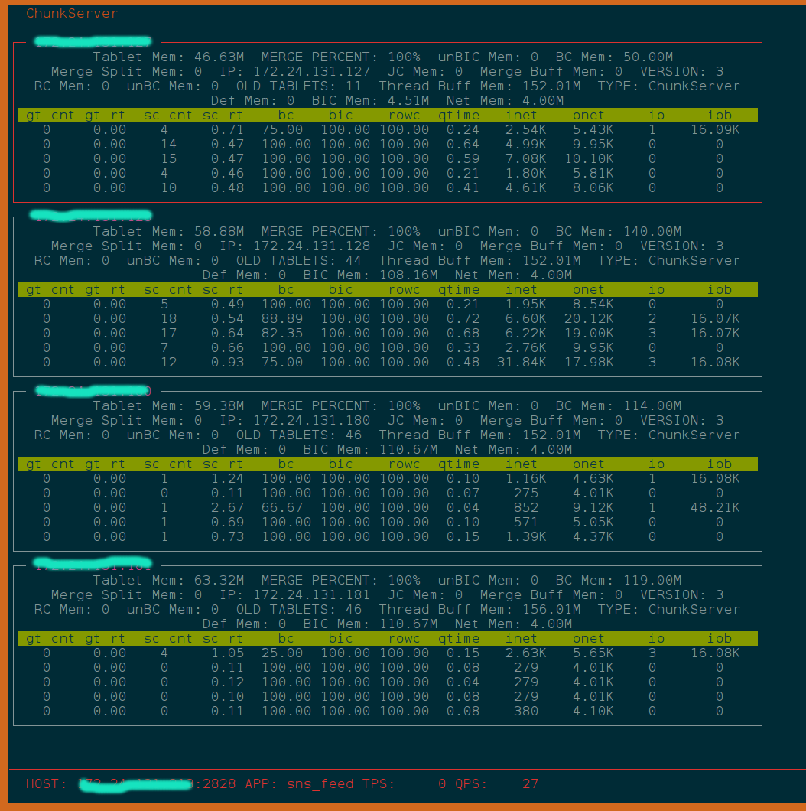Screen dimensions: 806x811
Task: Select BC Mem: 140.00M
Action: [x=619, y=231]
